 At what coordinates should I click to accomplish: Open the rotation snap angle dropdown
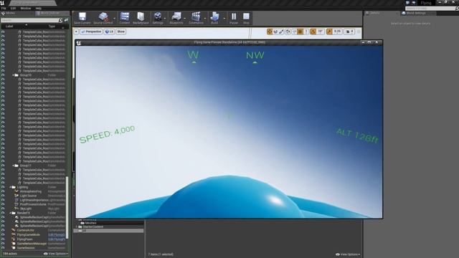click(321, 32)
